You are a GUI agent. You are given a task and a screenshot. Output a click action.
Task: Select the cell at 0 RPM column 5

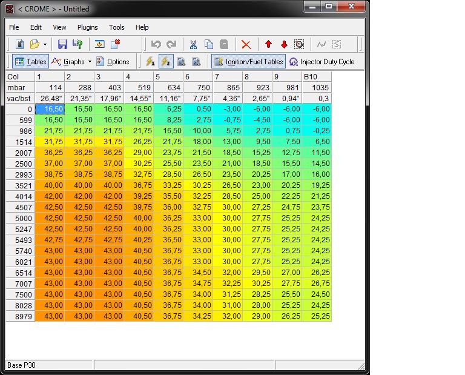click(x=168, y=109)
